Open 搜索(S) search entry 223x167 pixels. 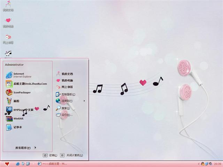[x=63, y=108]
